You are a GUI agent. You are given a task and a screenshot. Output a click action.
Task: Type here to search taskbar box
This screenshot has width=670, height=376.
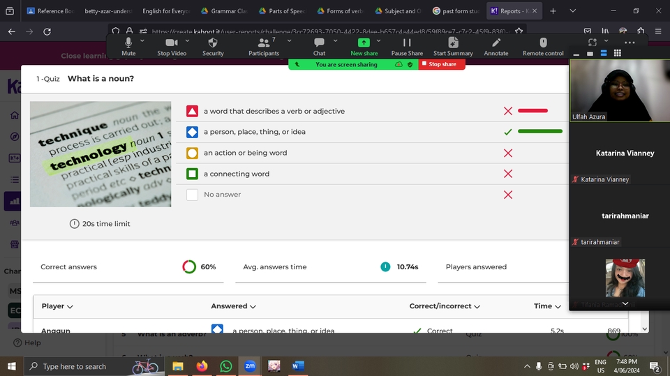(x=94, y=367)
